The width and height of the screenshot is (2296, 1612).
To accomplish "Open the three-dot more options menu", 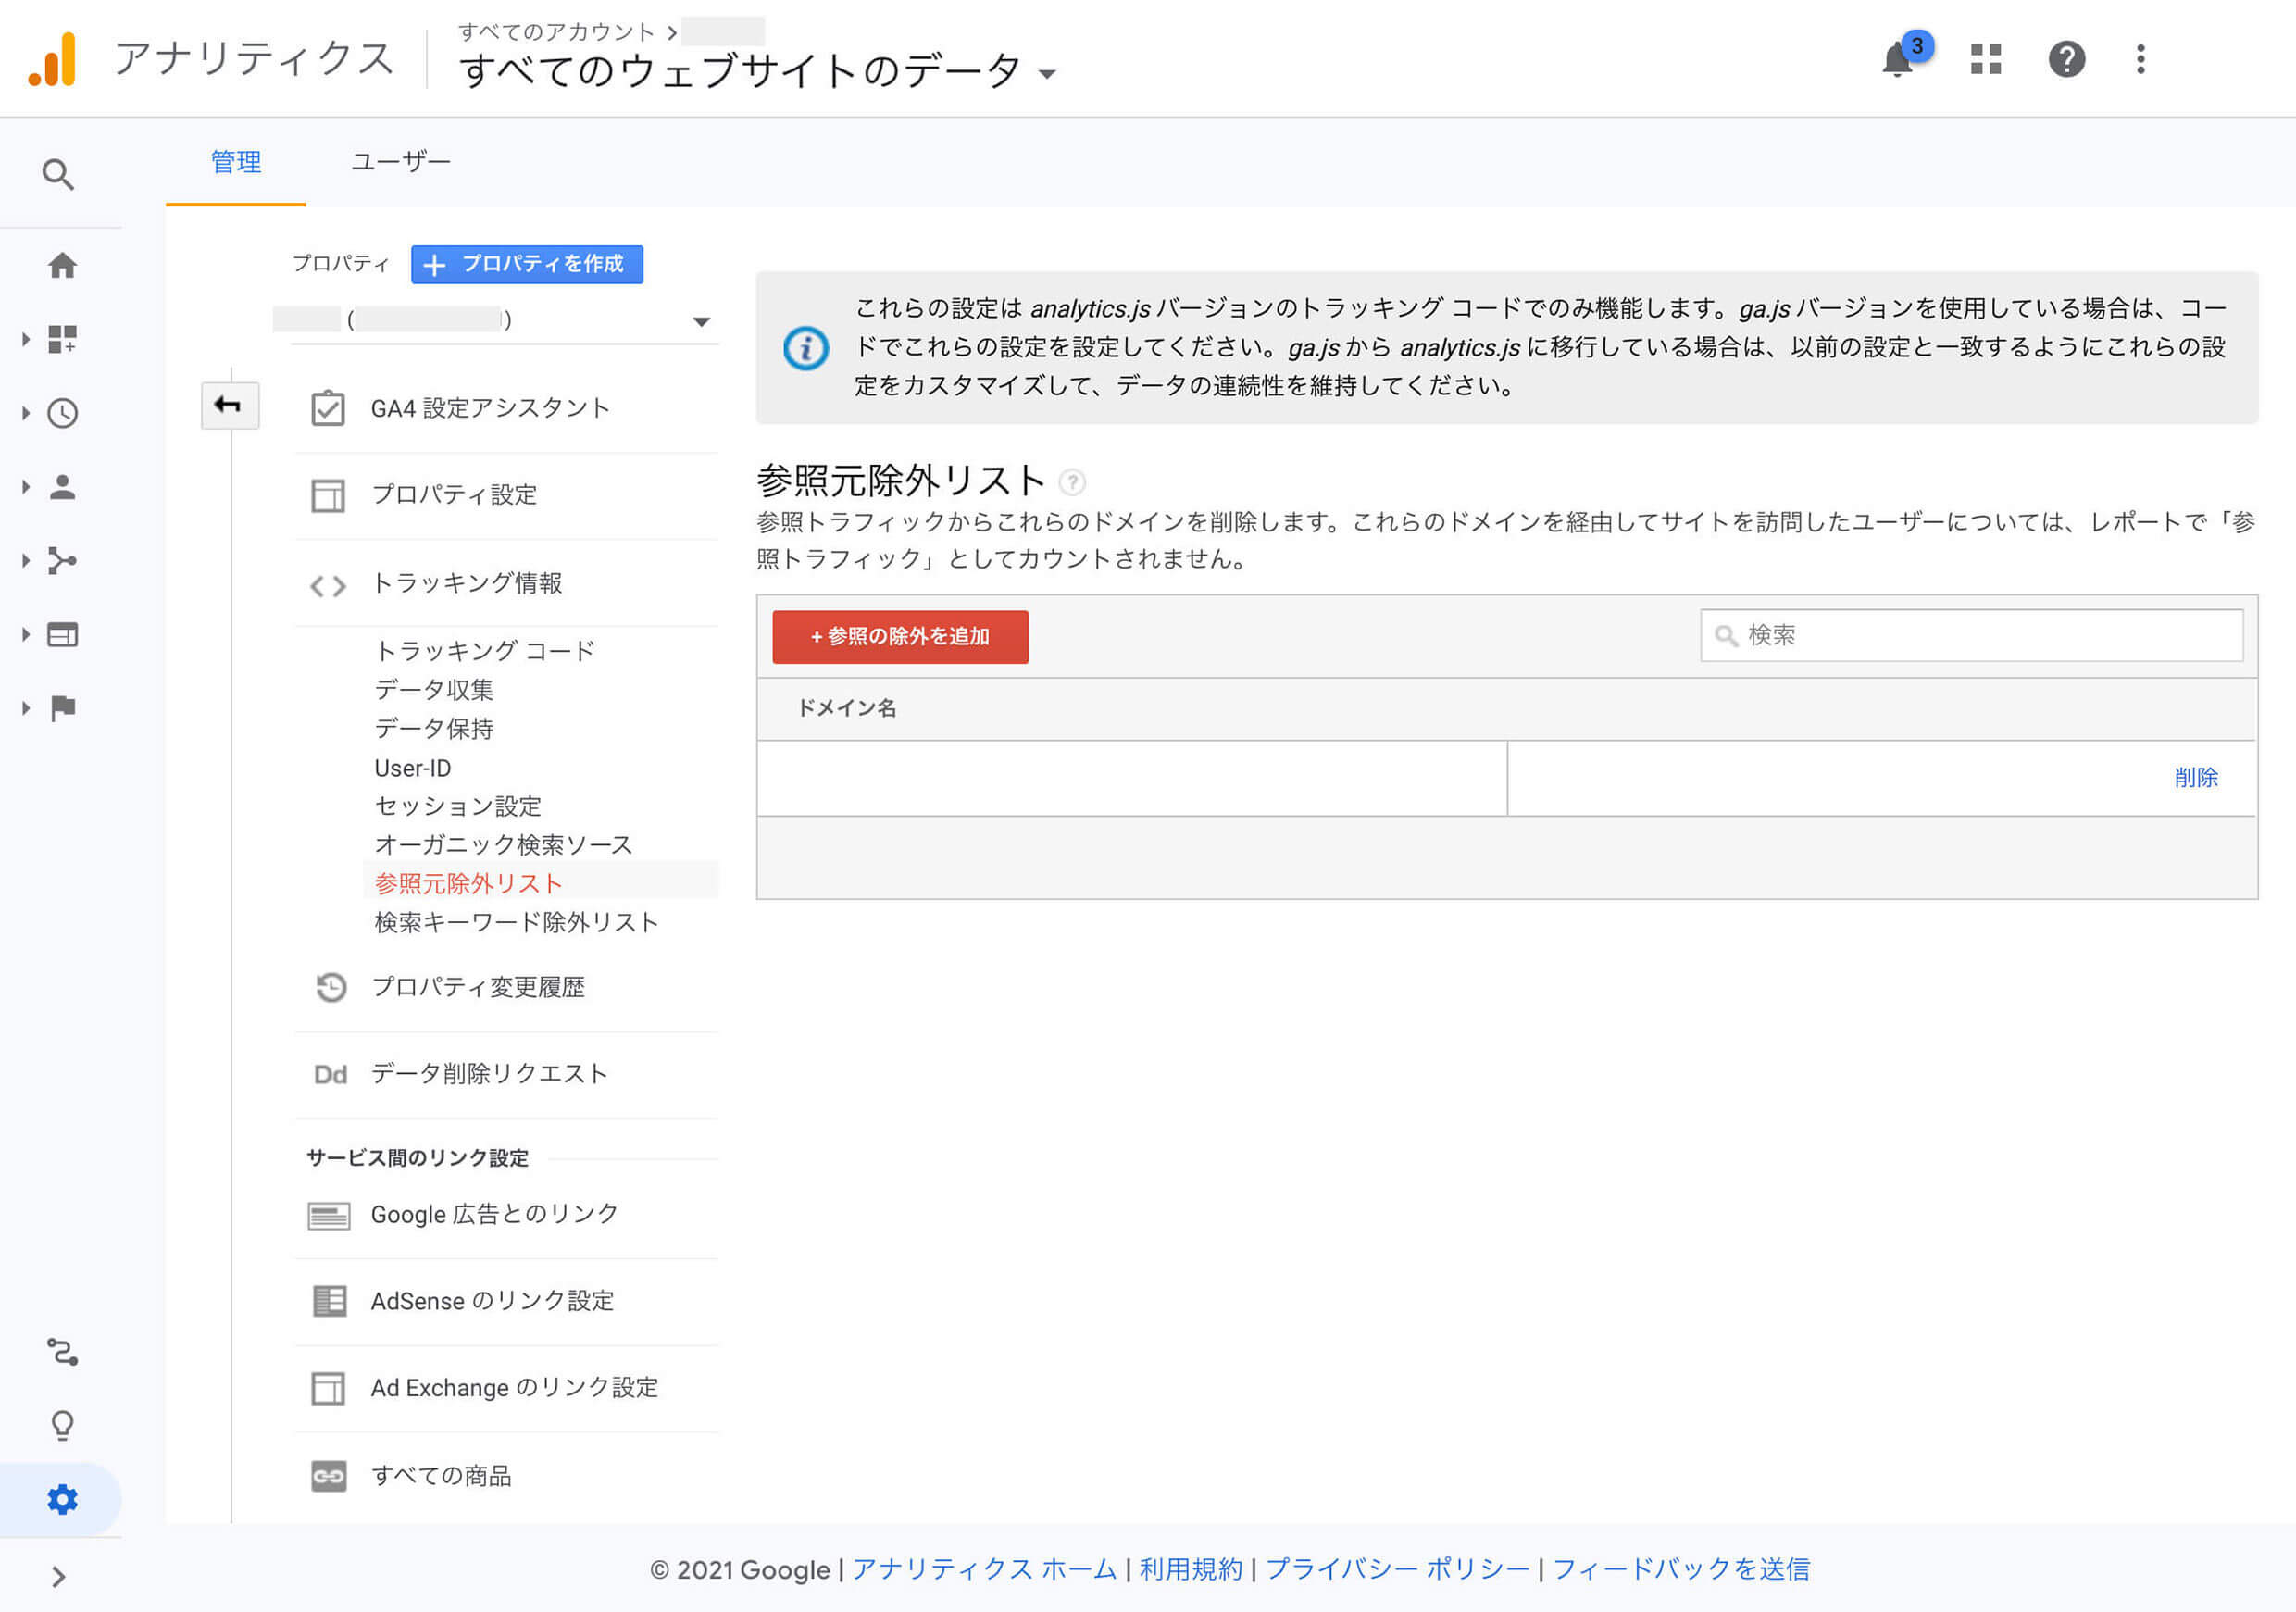I will [2140, 60].
